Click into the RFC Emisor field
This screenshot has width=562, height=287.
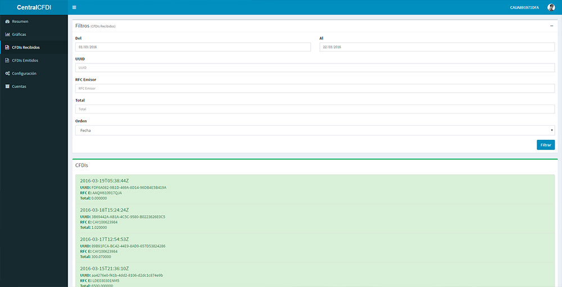(x=315, y=88)
